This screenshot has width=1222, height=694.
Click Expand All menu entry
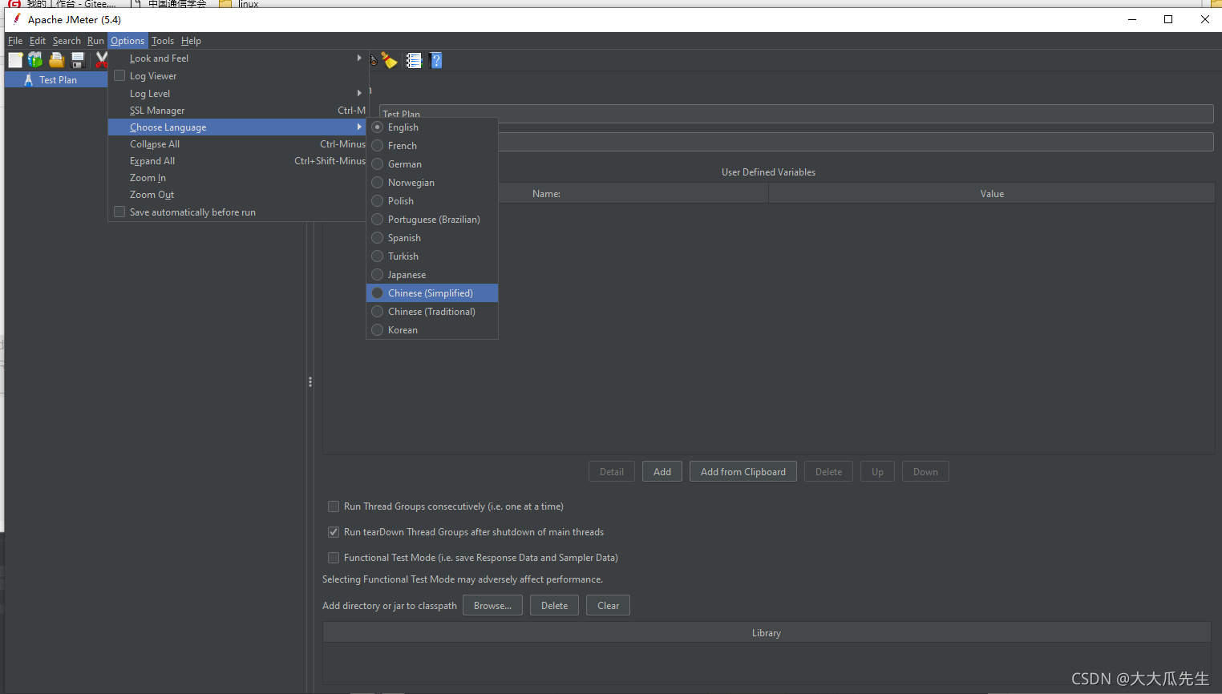237,161
